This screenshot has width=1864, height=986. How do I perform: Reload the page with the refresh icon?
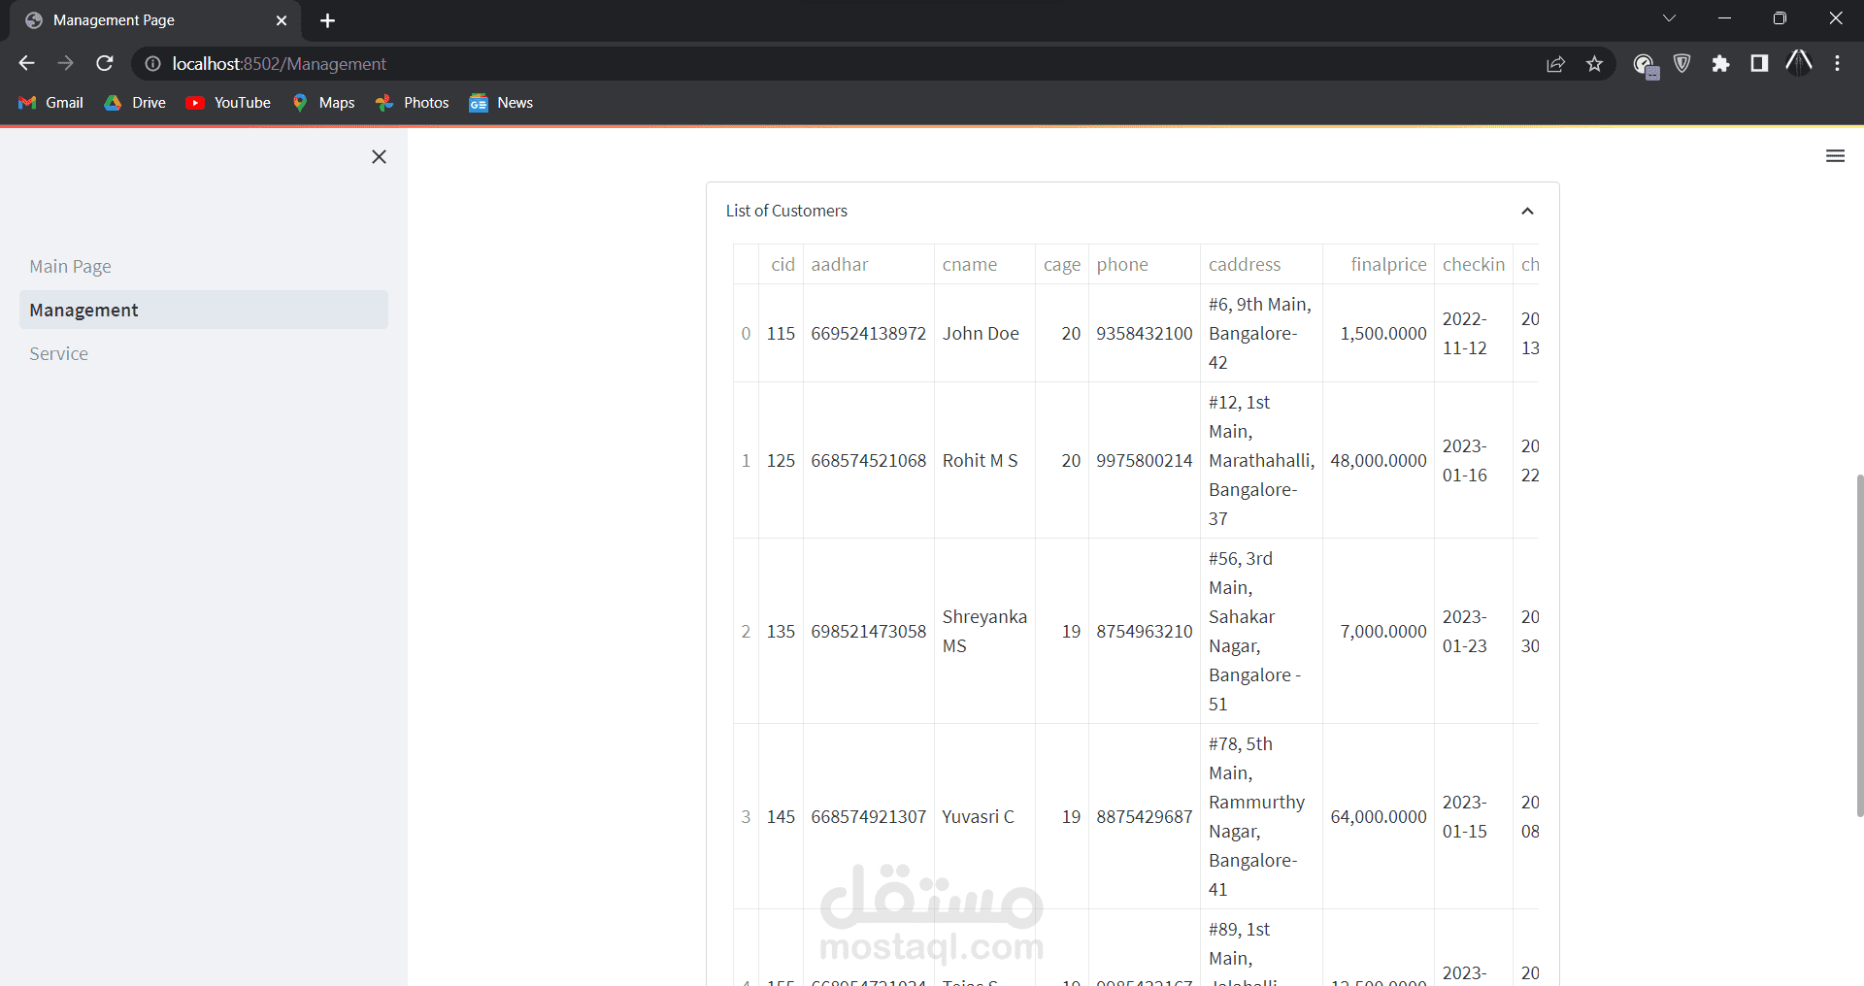tap(105, 63)
